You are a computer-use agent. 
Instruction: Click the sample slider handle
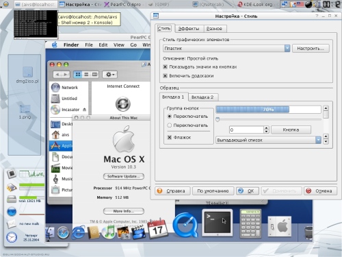pyautogui.click(x=218, y=119)
